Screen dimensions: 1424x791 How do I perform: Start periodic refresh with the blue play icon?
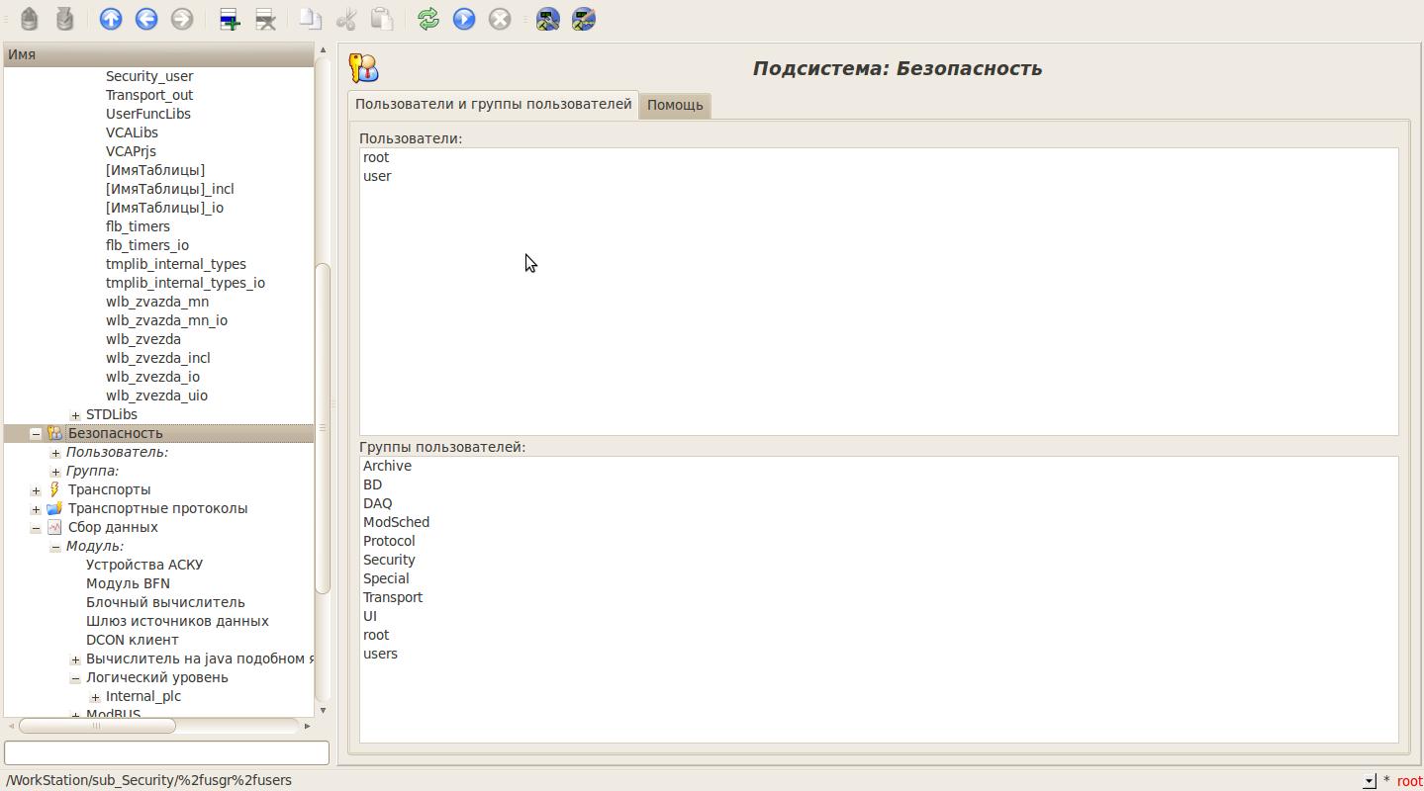point(464,19)
